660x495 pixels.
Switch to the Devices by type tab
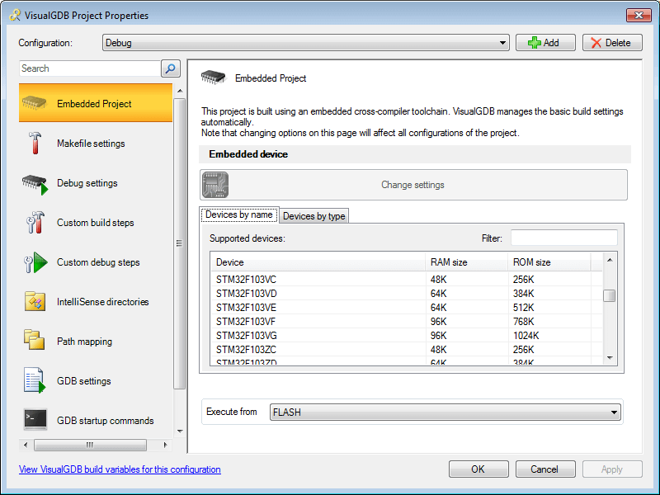313,215
